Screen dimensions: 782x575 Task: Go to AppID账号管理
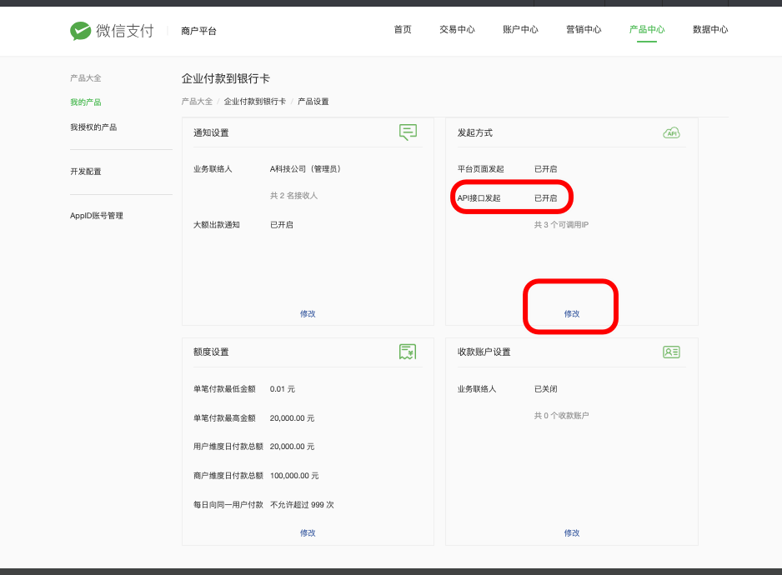click(95, 215)
